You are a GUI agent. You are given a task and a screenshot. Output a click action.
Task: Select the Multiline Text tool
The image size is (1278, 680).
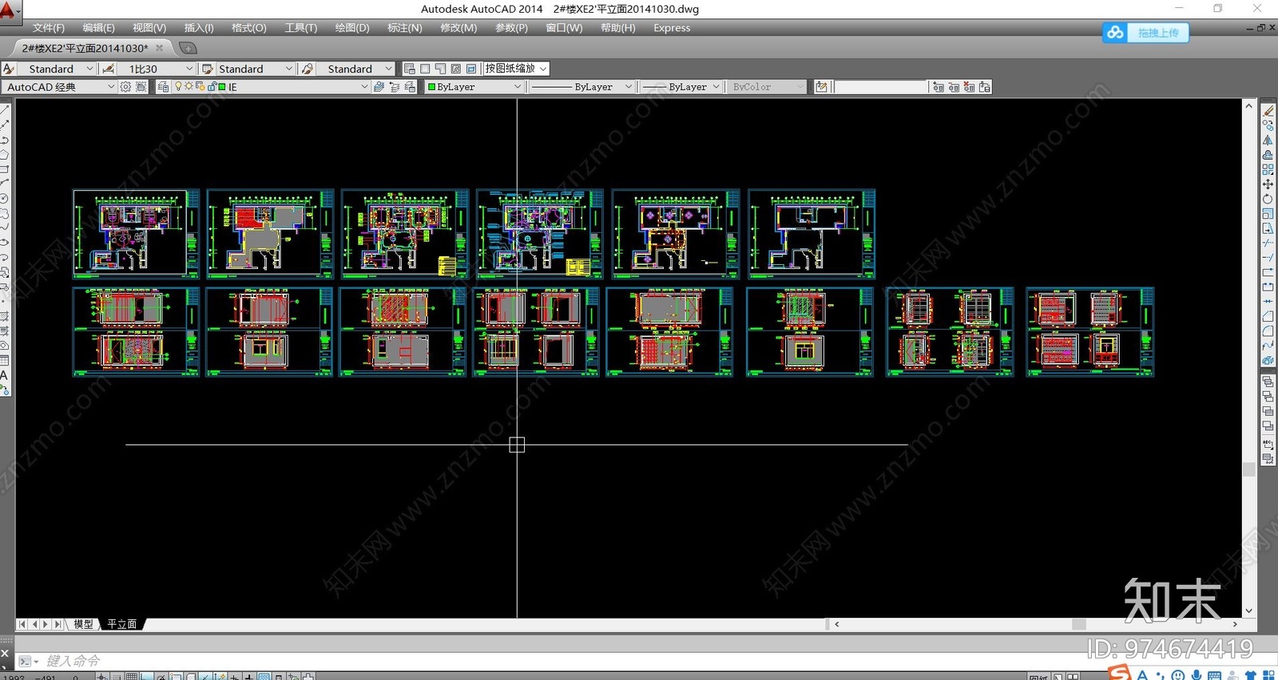click(4, 375)
